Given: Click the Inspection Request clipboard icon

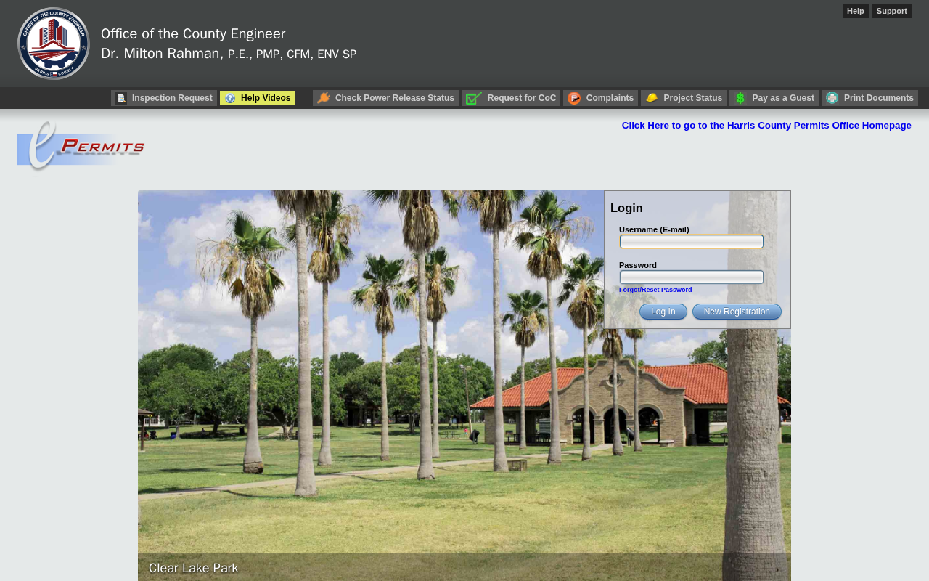Looking at the screenshot, I should (x=121, y=98).
